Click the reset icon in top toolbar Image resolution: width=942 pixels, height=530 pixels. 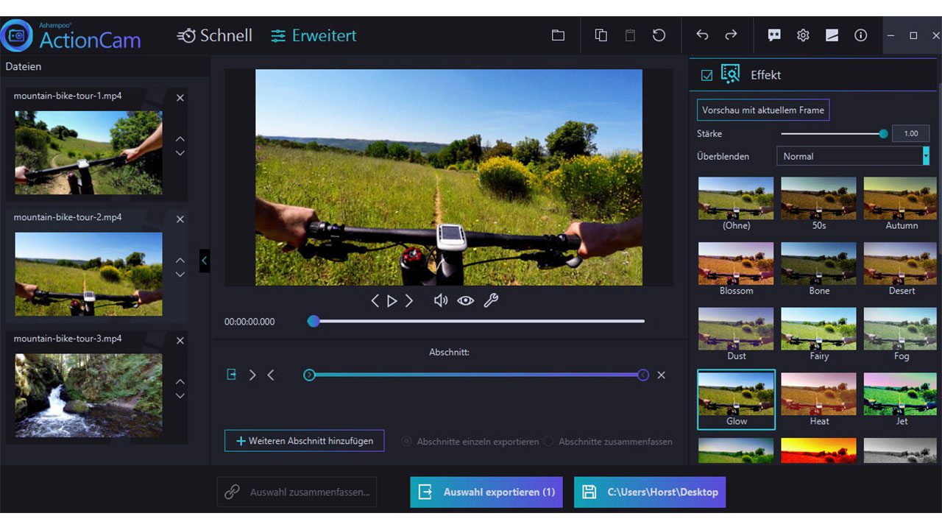659,35
